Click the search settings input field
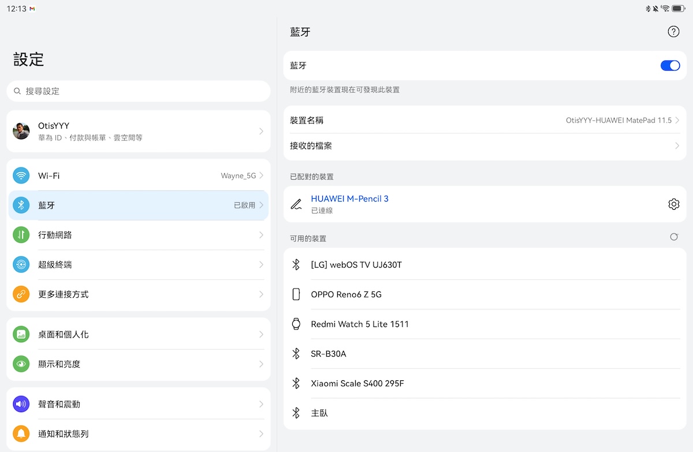This screenshot has width=693, height=452. click(138, 91)
